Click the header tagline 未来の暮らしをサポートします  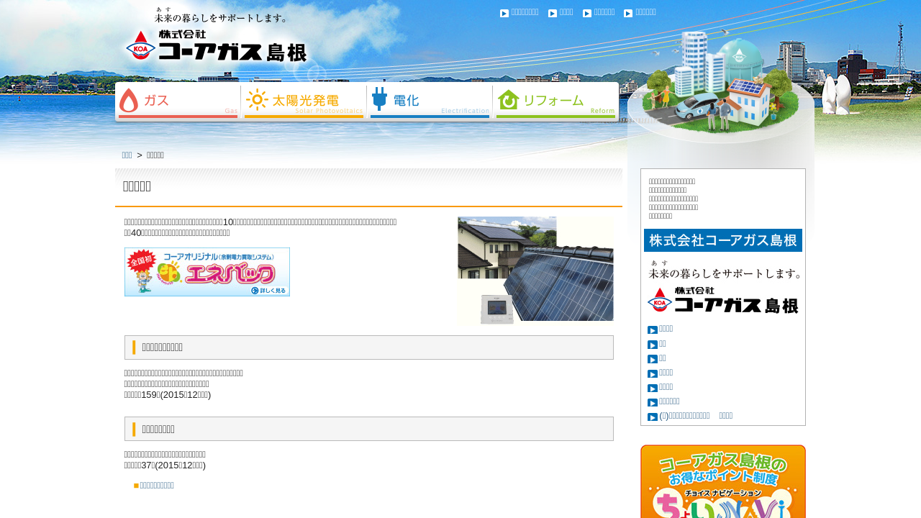click(220, 16)
